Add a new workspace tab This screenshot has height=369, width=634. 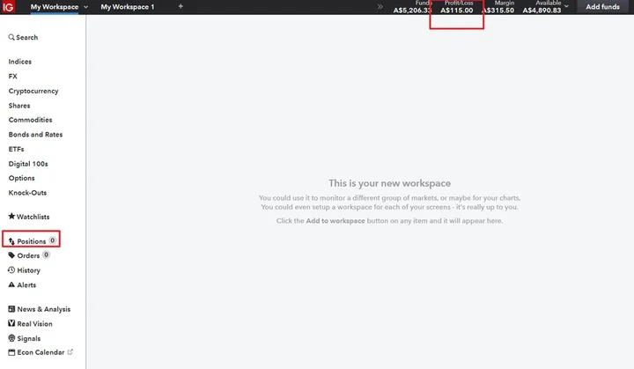(181, 7)
